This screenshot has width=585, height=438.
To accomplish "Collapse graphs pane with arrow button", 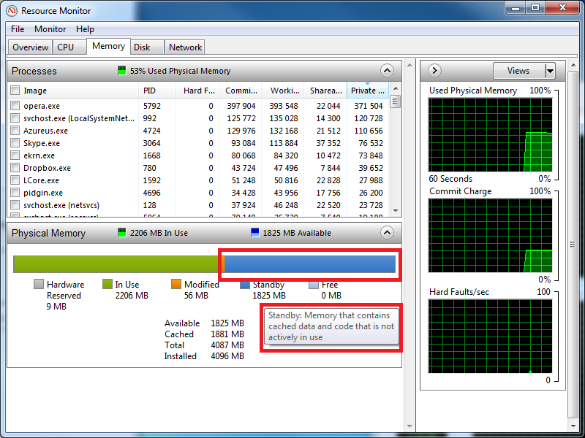I will point(434,70).
